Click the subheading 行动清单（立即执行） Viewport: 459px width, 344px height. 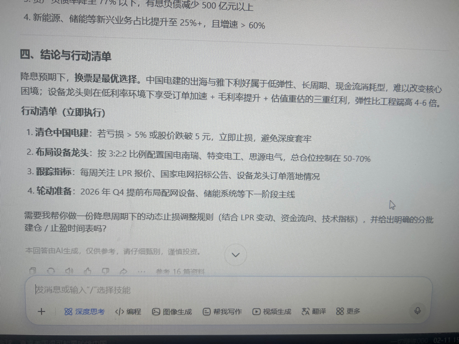pyautogui.click(x=63, y=112)
